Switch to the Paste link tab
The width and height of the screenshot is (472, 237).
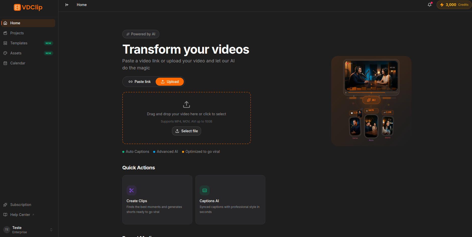coord(140,82)
